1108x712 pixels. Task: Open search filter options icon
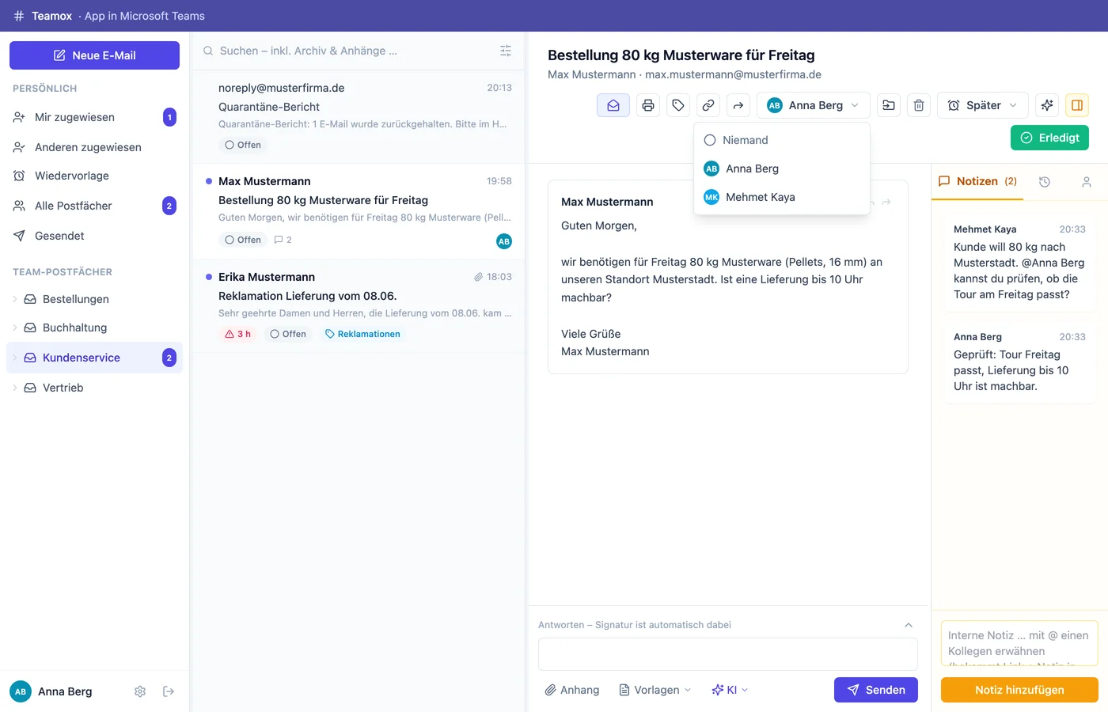click(506, 51)
